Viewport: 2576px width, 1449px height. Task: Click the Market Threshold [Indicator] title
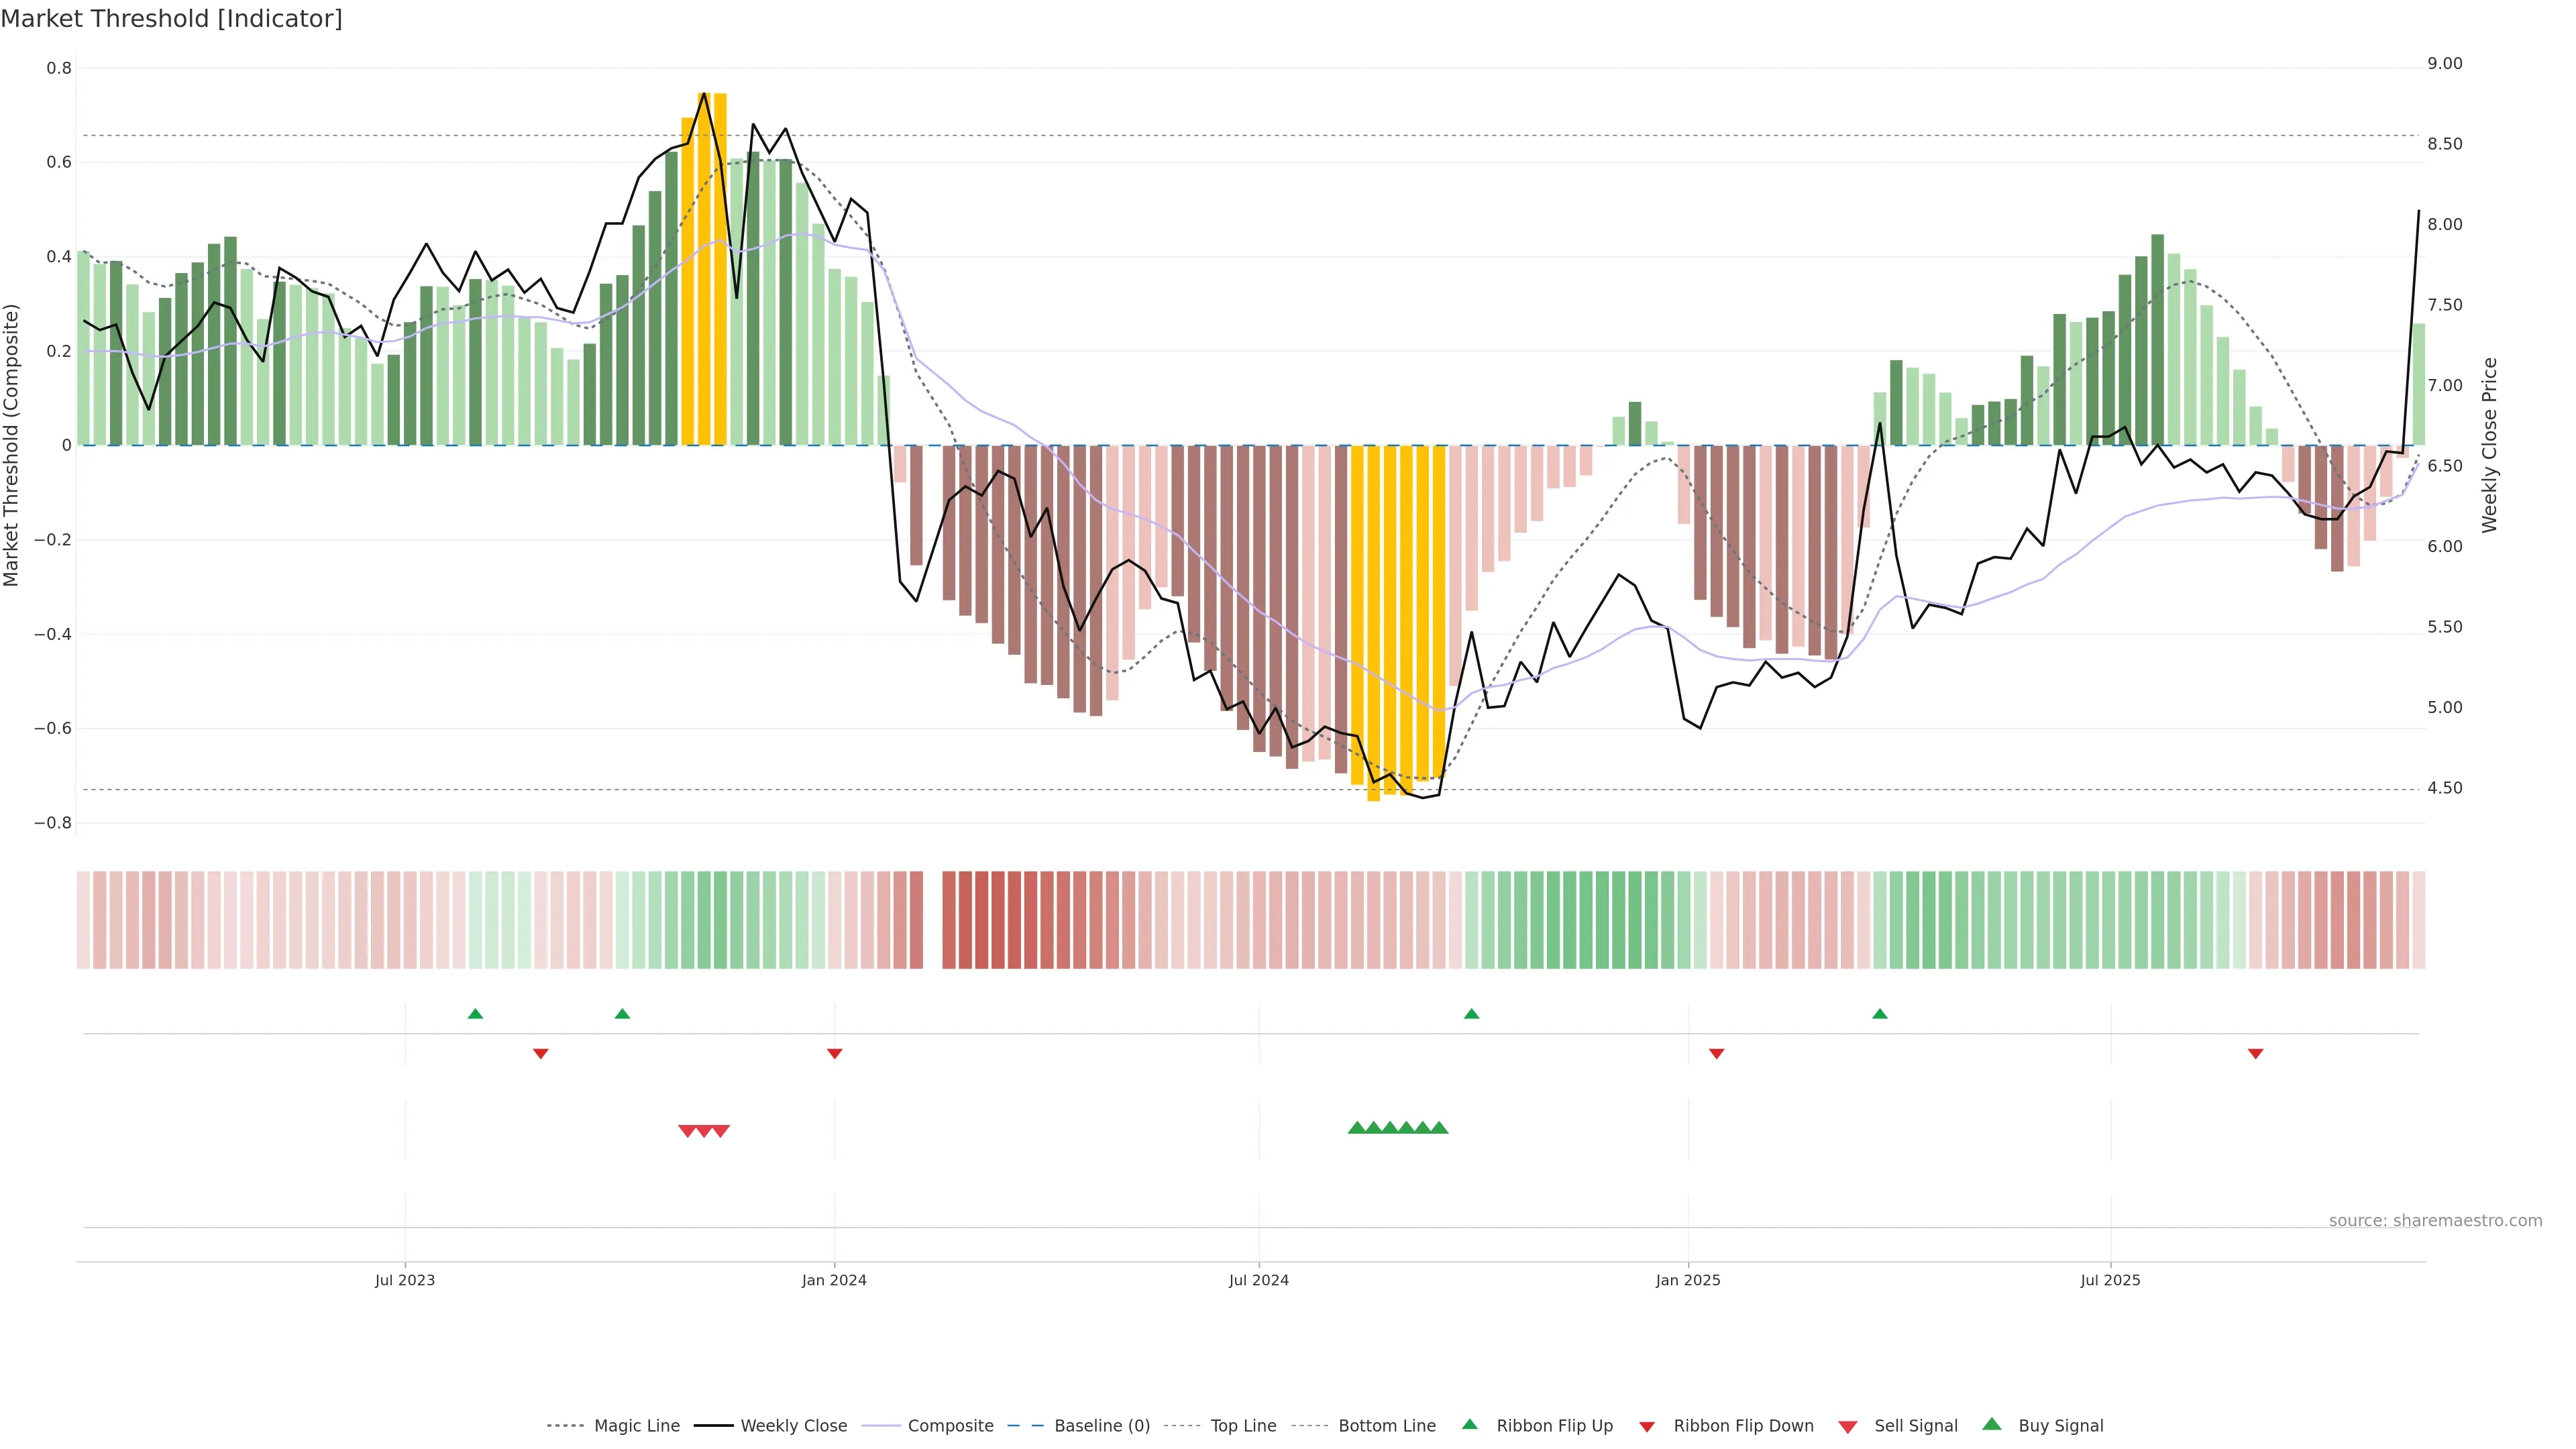pyautogui.click(x=172, y=19)
